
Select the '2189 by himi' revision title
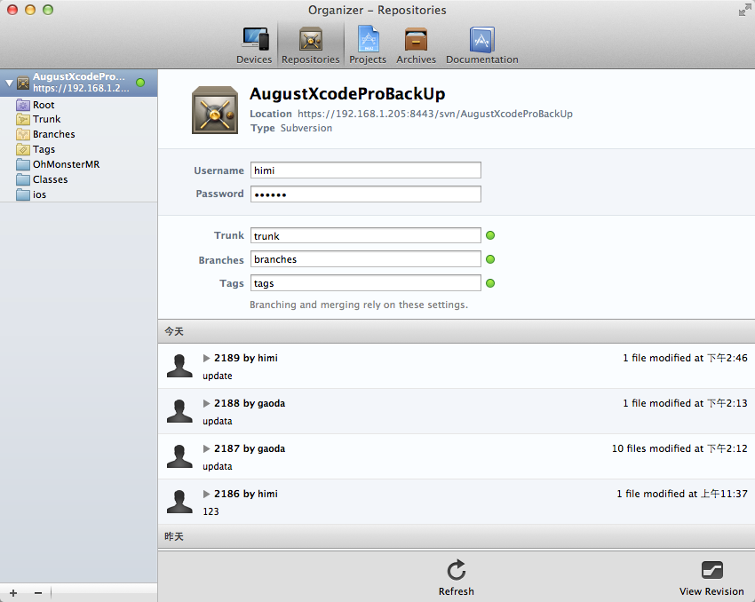coord(246,358)
